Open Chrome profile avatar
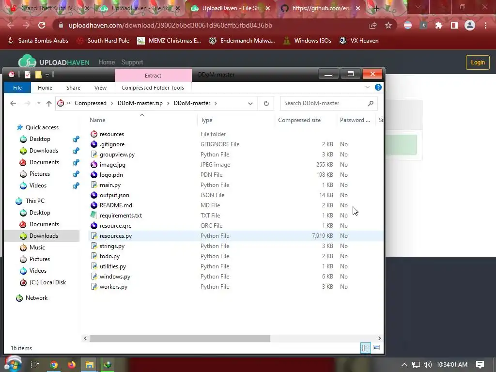The width and height of the screenshot is (496, 372). click(x=470, y=25)
